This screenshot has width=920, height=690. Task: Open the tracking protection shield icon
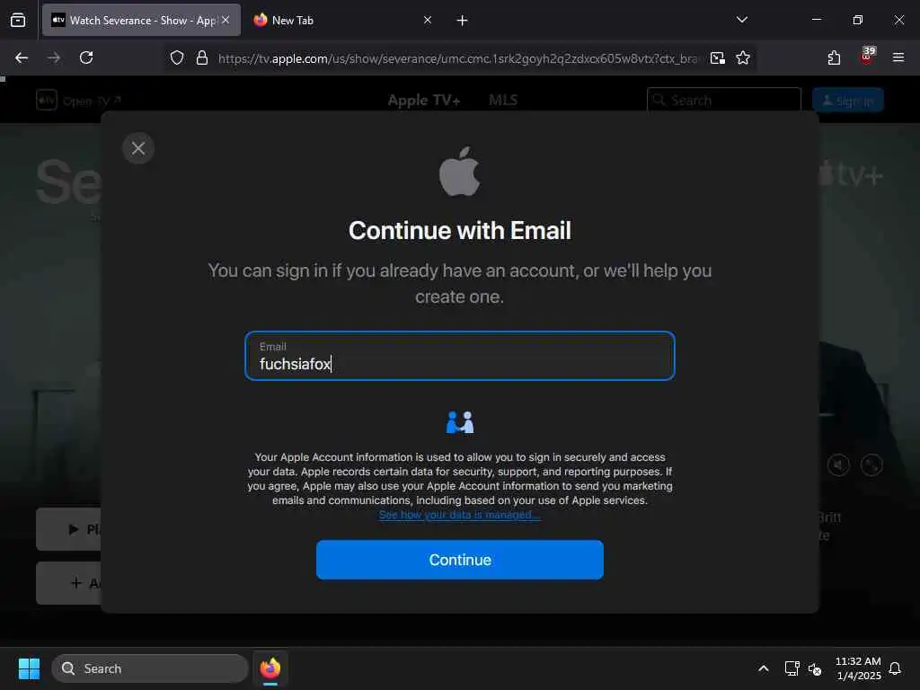pos(177,58)
